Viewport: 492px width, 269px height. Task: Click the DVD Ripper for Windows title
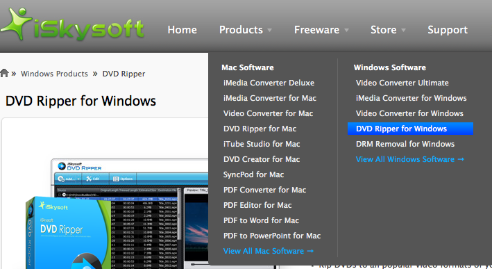pyautogui.click(x=80, y=101)
